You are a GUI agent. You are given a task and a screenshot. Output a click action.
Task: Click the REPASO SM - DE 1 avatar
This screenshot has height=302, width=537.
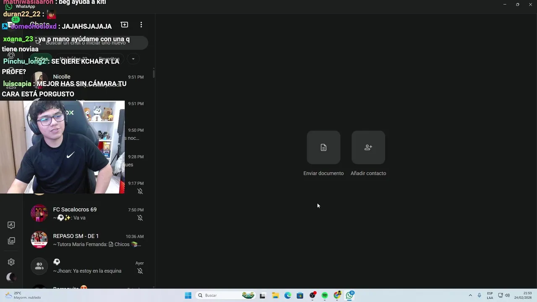[x=39, y=240]
